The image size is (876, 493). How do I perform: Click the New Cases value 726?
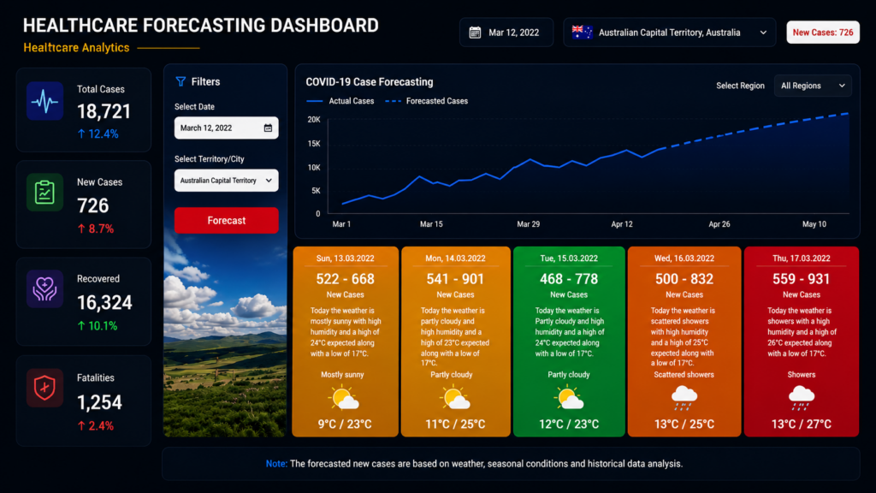[92, 206]
